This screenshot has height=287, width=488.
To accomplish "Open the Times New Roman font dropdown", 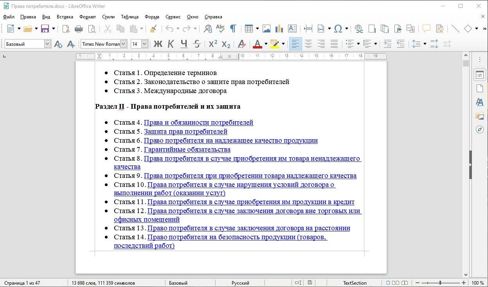I will click(124, 44).
